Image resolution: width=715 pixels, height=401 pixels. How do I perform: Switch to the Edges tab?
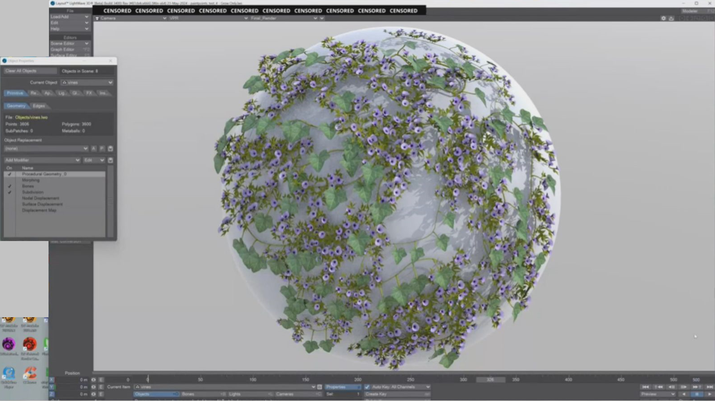39,106
